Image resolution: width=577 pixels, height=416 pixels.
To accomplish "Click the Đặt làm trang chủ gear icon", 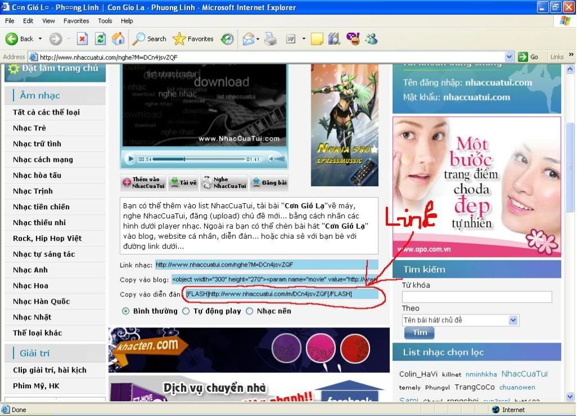I will 14,69.
